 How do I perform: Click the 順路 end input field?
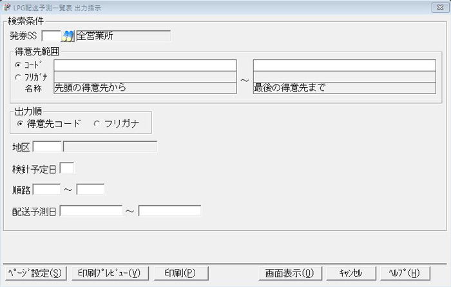pyautogui.click(x=90, y=190)
